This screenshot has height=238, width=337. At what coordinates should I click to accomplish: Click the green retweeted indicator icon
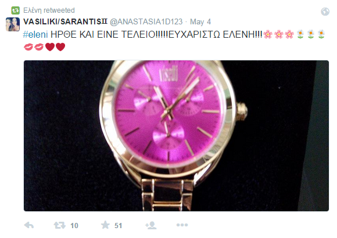point(16,10)
